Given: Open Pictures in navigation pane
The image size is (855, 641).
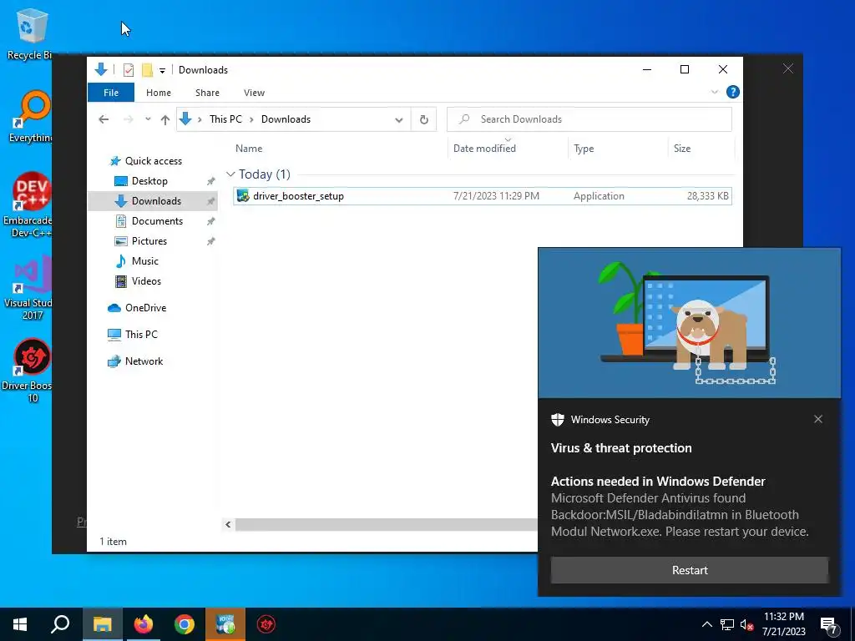Looking at the screenshot, I should tap(149, 241).
